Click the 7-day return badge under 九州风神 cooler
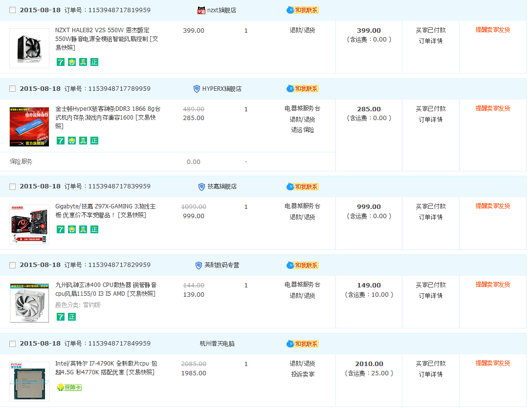 click(61, 317)
